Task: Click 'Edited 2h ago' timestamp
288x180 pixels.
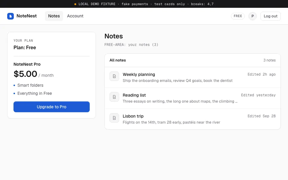Action: point(262,74)
